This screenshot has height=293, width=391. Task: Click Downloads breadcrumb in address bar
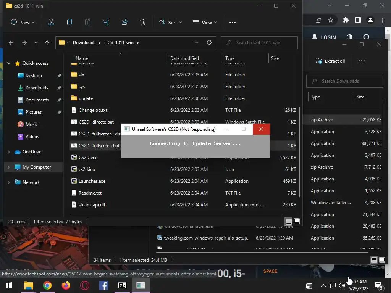[x=84, y=43]
